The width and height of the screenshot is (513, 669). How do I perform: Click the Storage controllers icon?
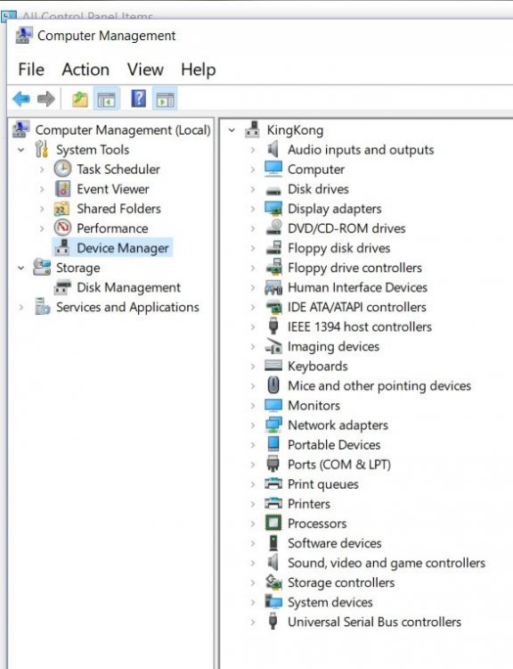pos(273,582)
